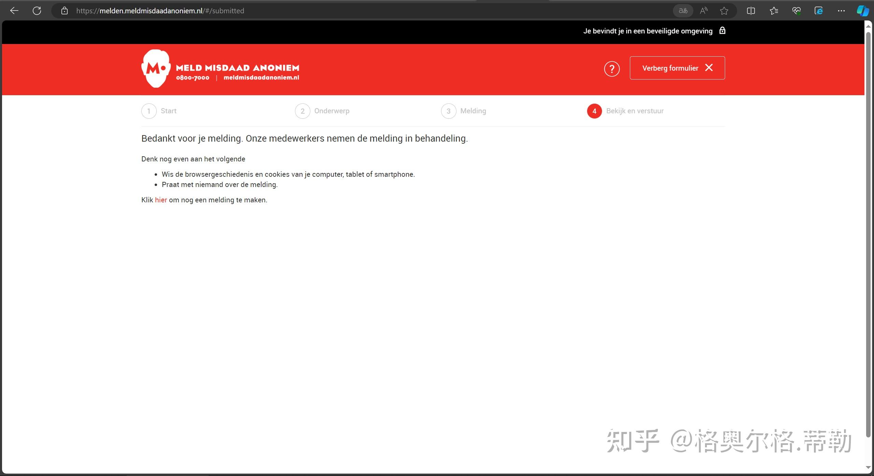Open browser settings and more menu
The image size is (874, 476).
(x=841, y=11)
